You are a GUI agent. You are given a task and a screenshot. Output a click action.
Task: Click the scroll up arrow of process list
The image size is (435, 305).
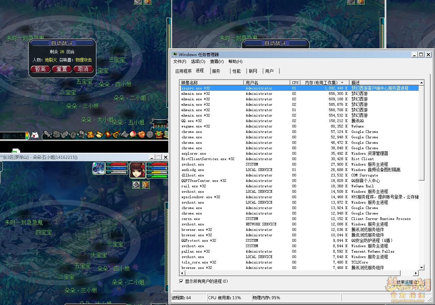pos(421,83)
